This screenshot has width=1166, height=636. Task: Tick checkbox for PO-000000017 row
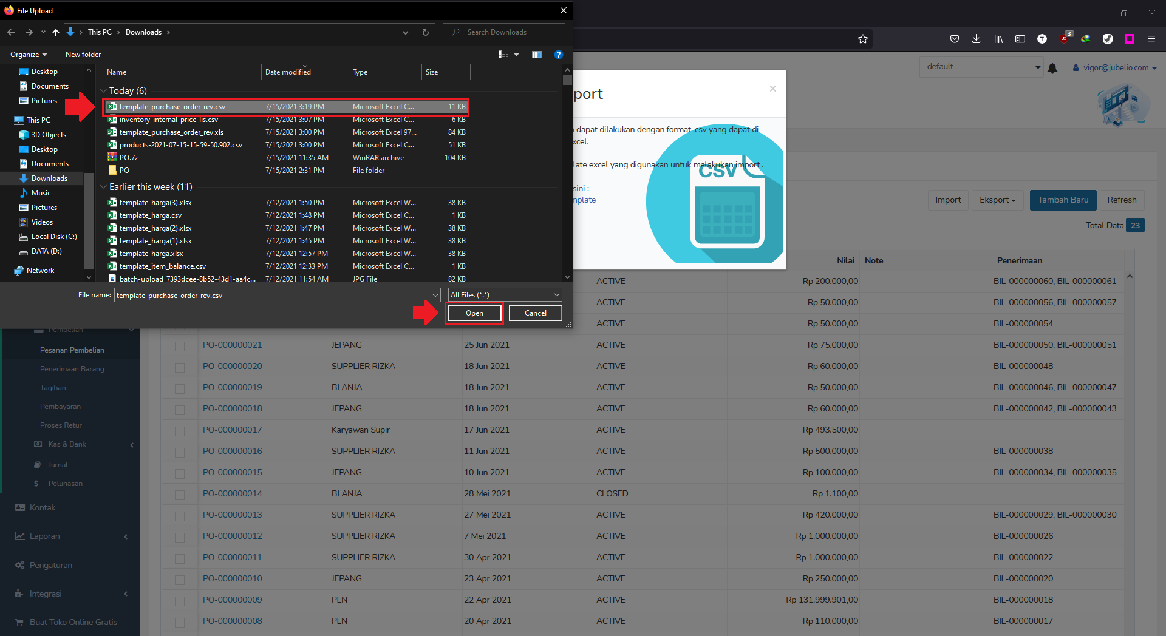[x=180, y=431]
